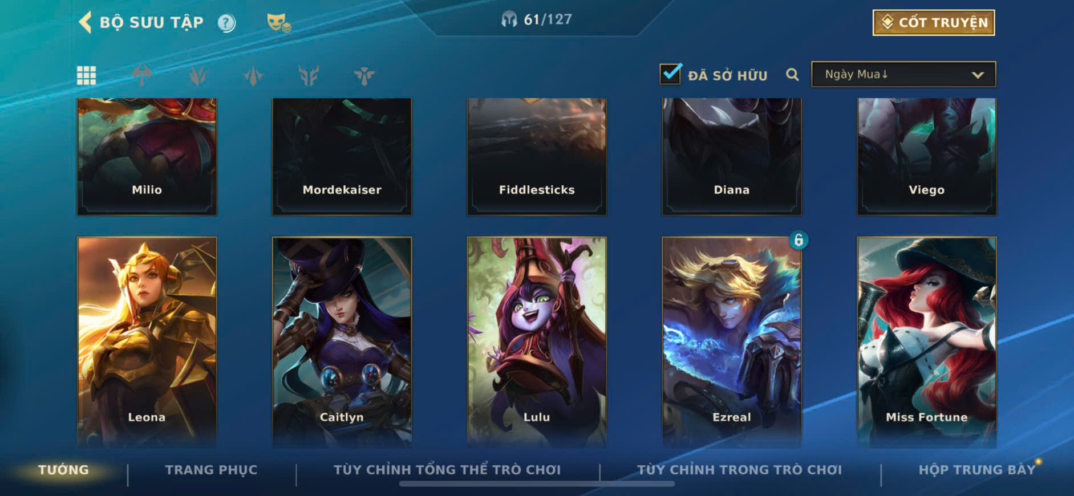Select the Miss Fortune champion card
Screen dimensions: 1074x496
click(x=927, y=342)
